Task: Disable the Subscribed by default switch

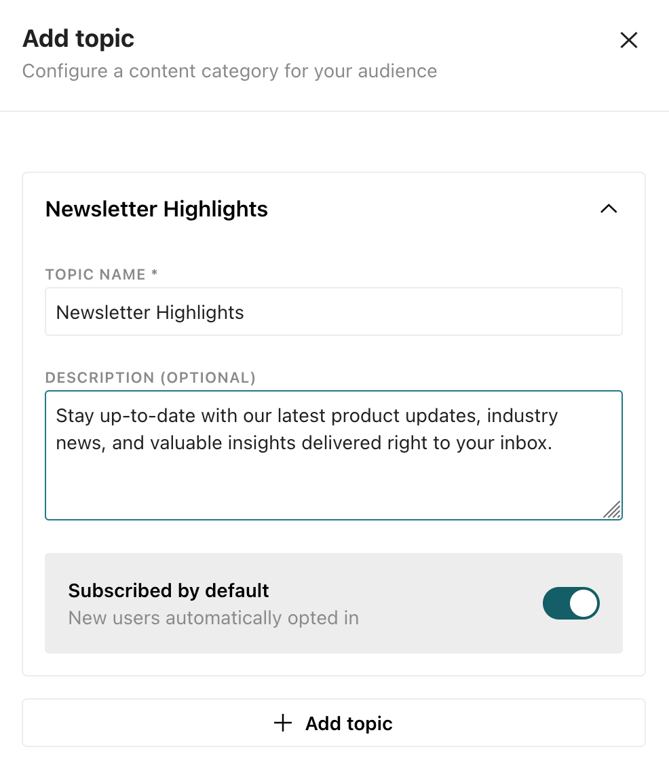Action: tap(571, 603)
